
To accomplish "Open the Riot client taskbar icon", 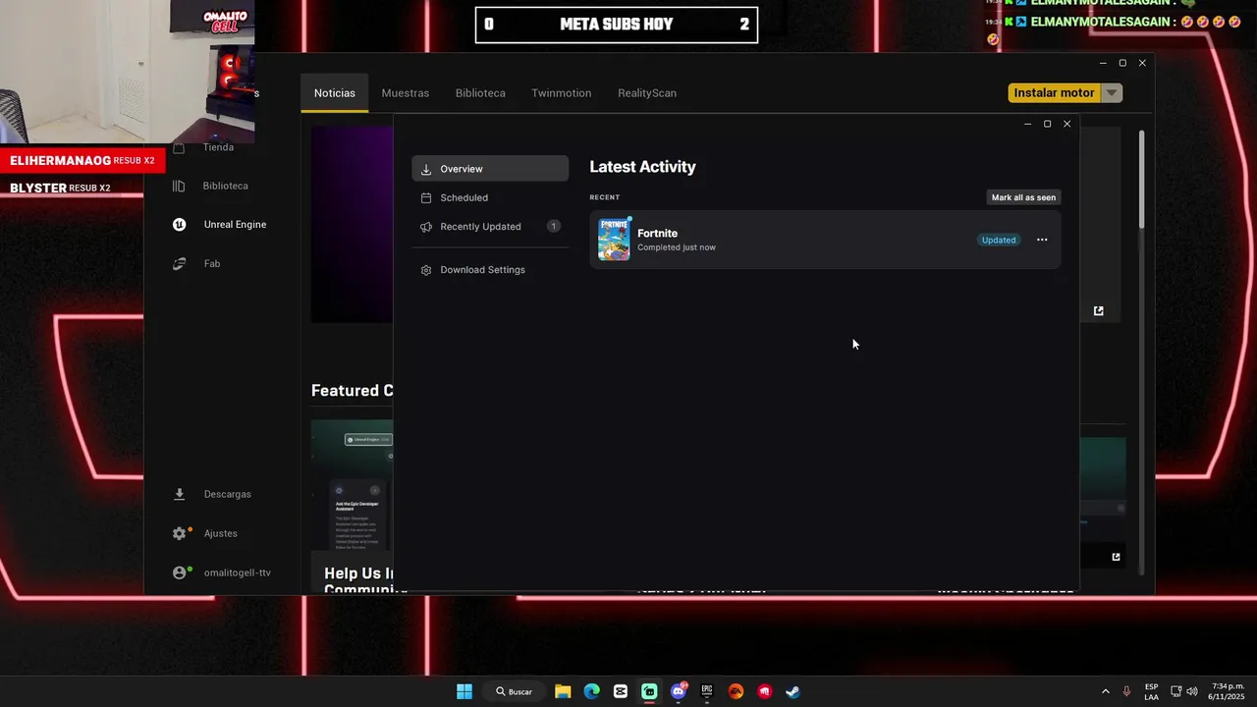I will 764,691.
